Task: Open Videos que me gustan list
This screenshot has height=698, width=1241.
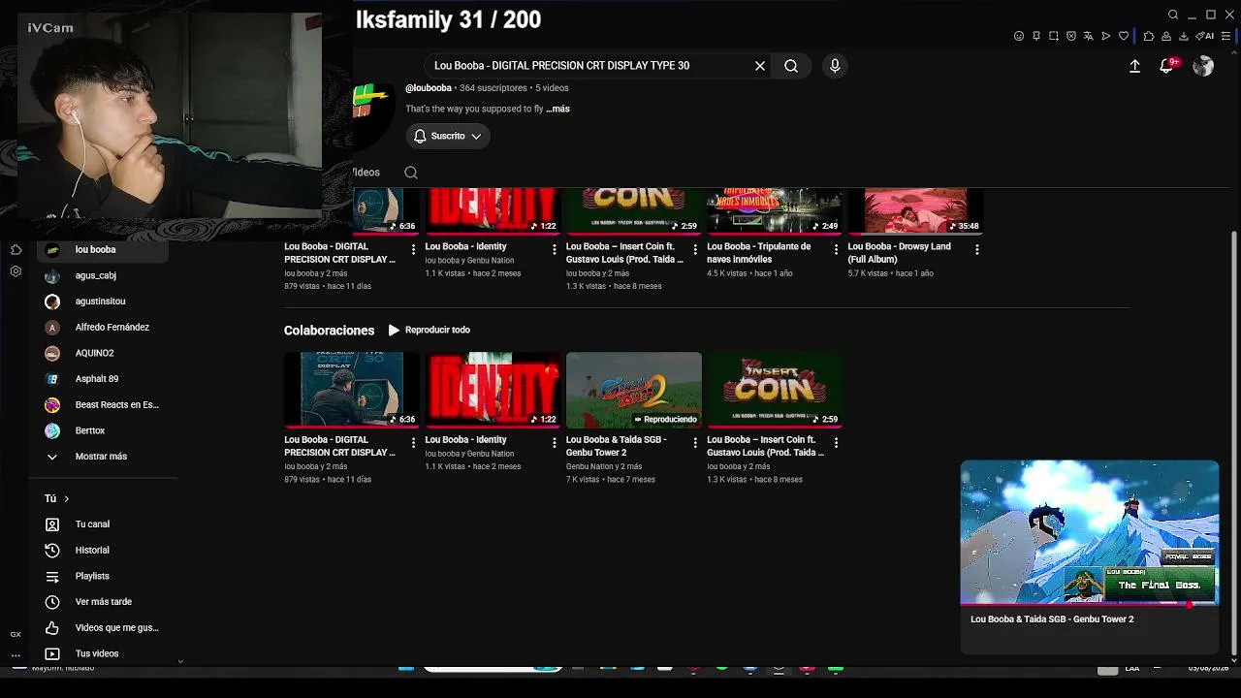Action: pos(103,628)
